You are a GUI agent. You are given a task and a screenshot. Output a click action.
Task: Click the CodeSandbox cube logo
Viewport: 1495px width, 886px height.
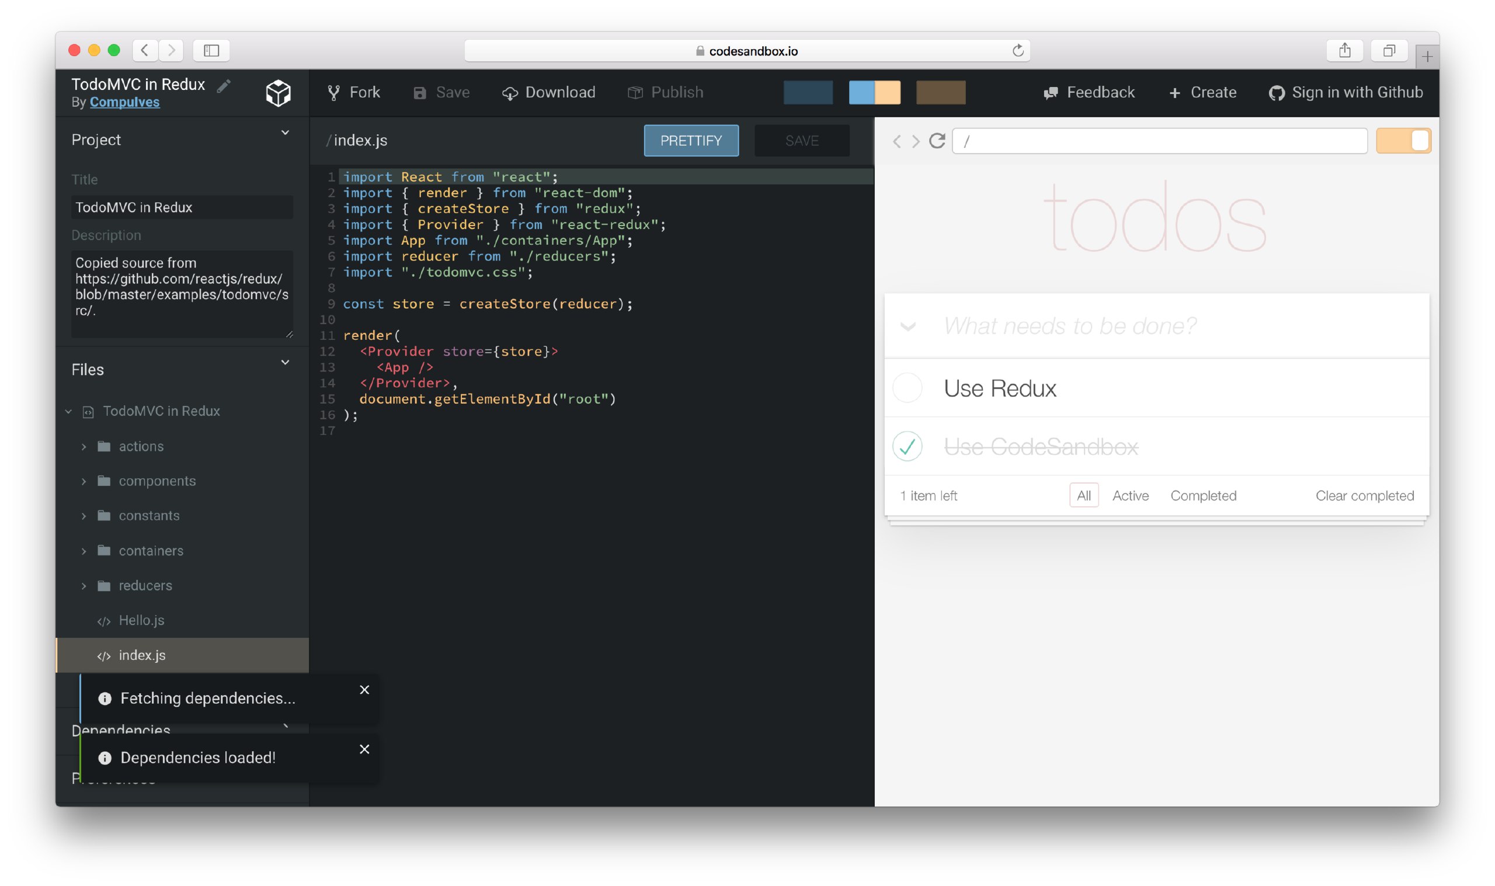(278, 92)
